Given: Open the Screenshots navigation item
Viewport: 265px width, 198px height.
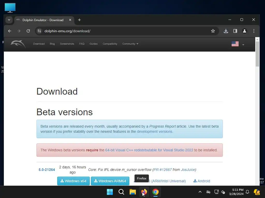Looking at the screenshot, I should (x=67, y=44).
